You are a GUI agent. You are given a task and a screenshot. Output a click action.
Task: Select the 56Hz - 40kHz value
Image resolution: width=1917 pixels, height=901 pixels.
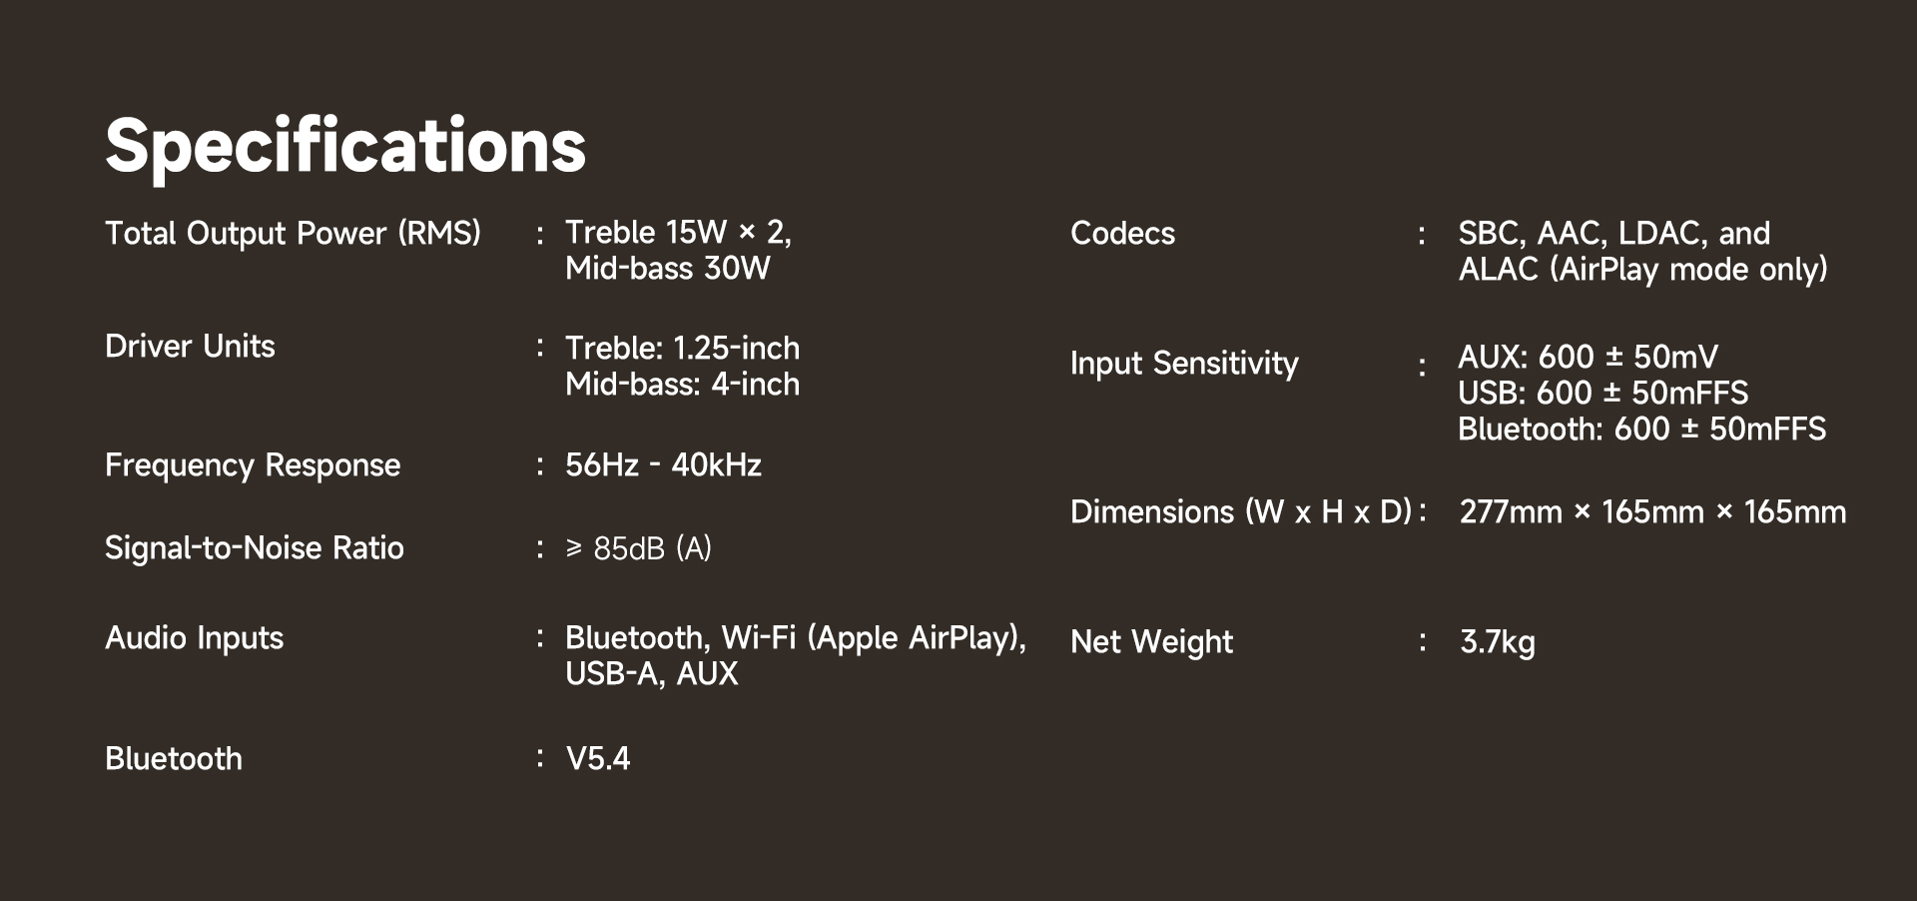pos(663,465)
